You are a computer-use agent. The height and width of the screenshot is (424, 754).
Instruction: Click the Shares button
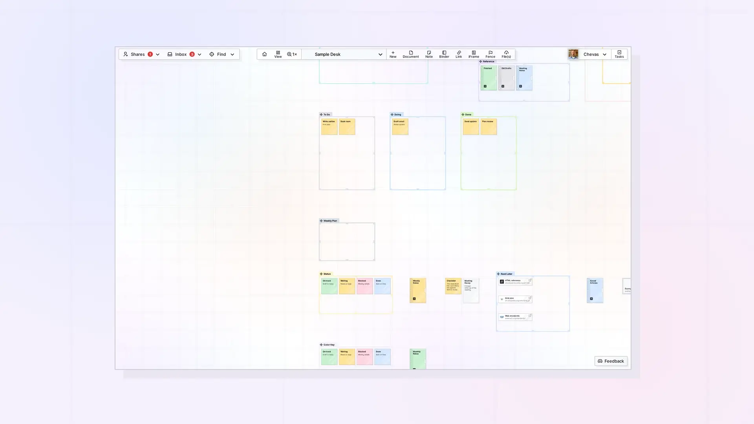[138, 55]
